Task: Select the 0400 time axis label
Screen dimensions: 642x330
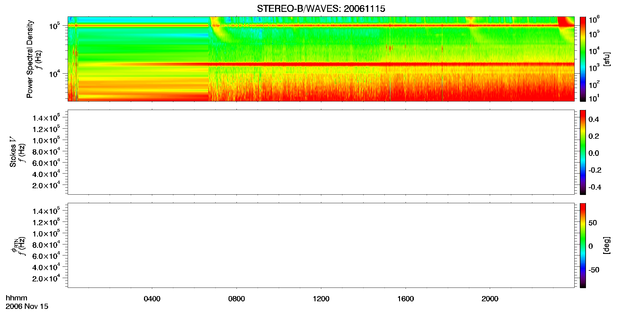Action: pos(152,299)
